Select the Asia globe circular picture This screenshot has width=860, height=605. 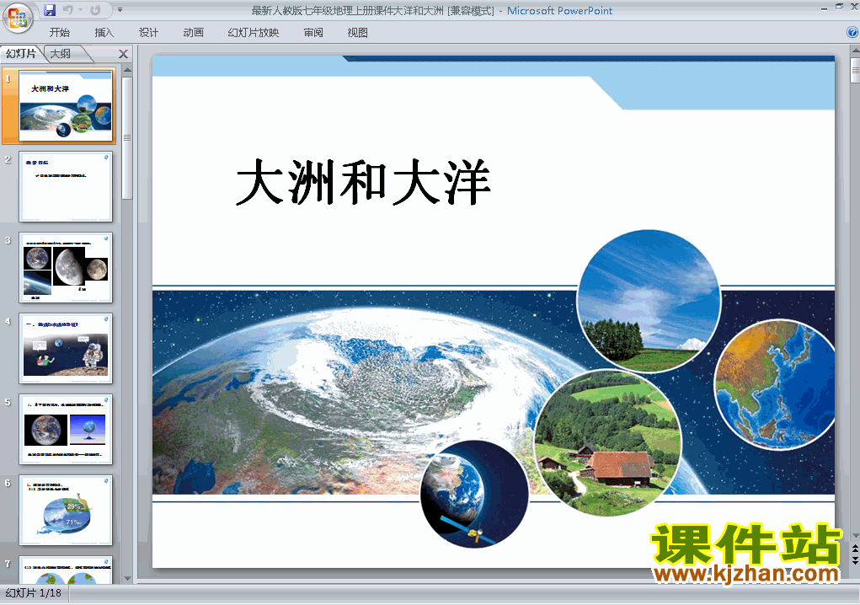coord(774,385)
